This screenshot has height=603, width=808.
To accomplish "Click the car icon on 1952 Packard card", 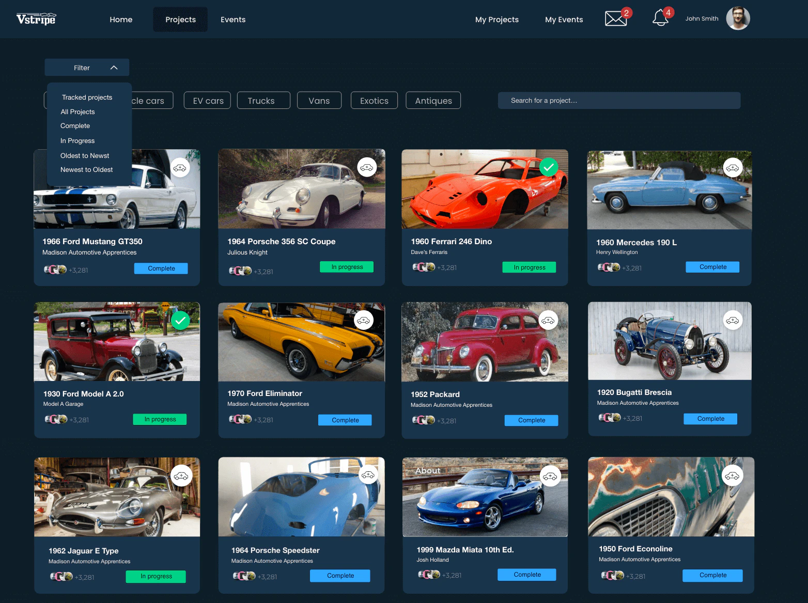I will click(548, 320).
